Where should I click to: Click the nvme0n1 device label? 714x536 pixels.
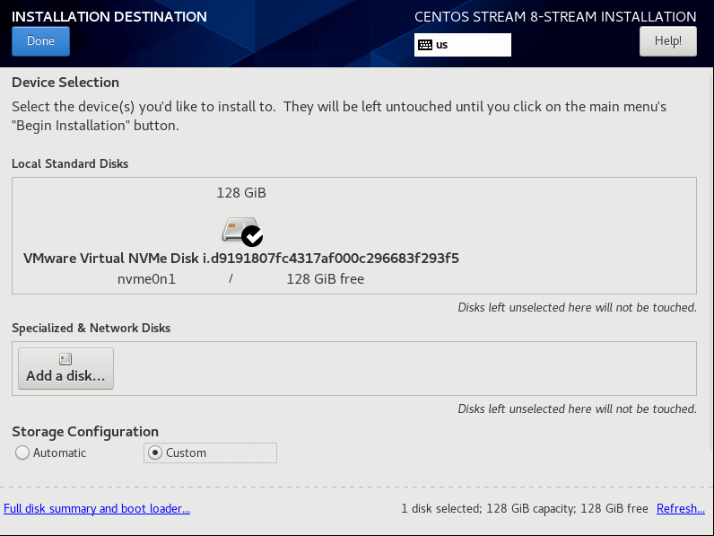(146, 279)
